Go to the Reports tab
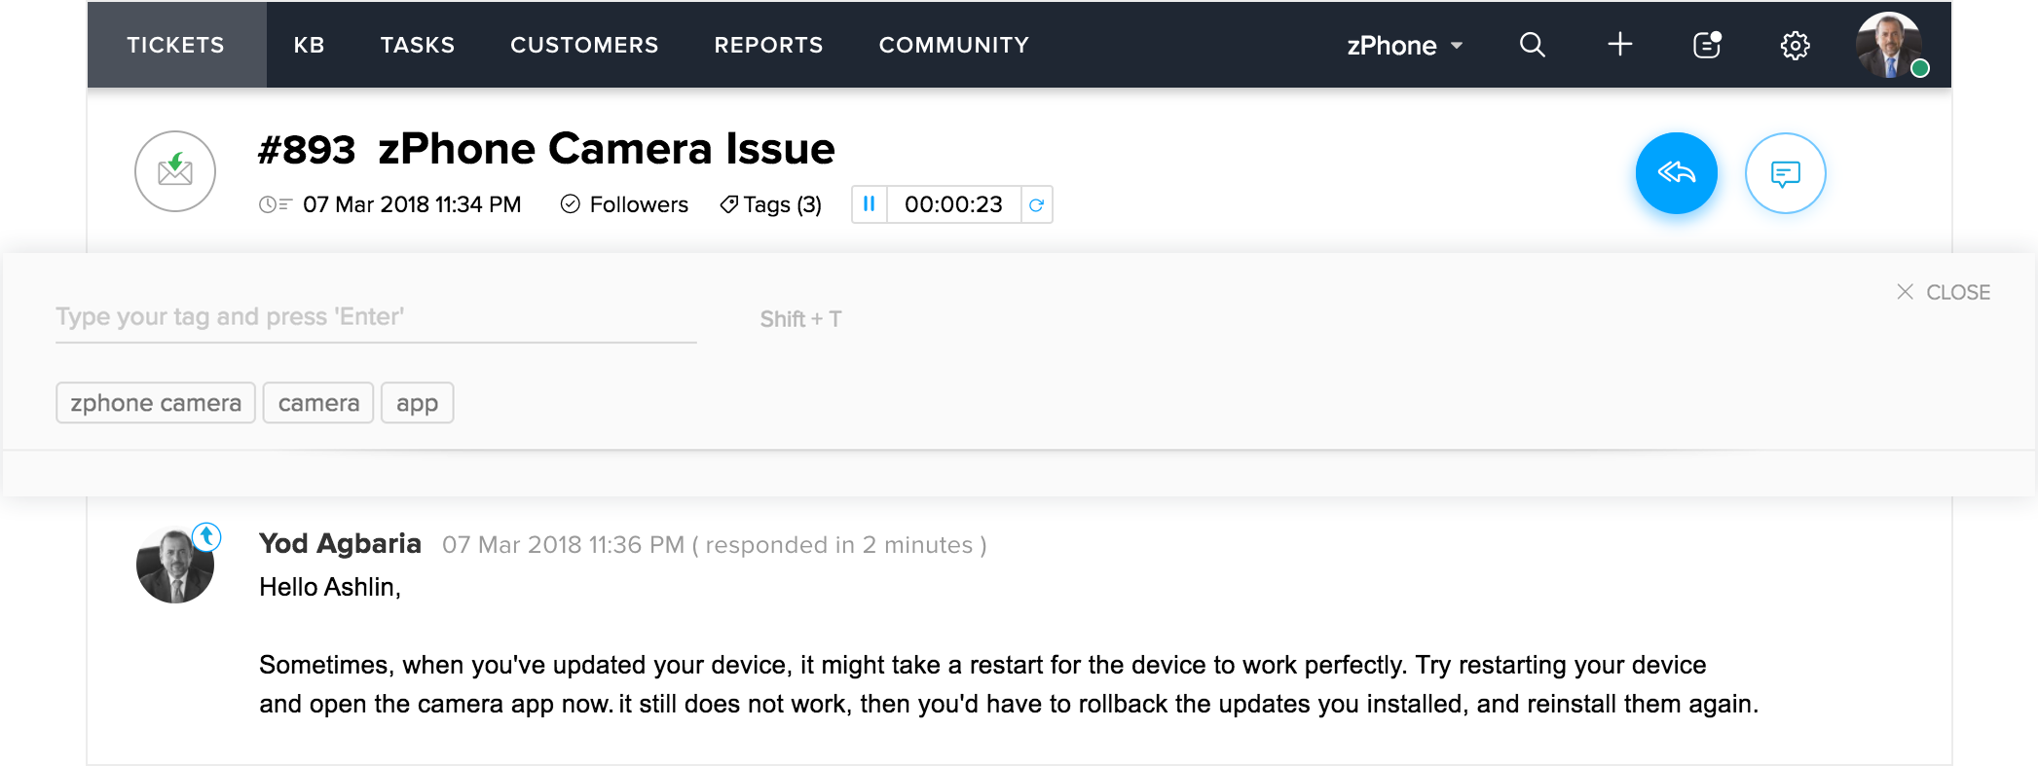 click(x=768, y=45)
